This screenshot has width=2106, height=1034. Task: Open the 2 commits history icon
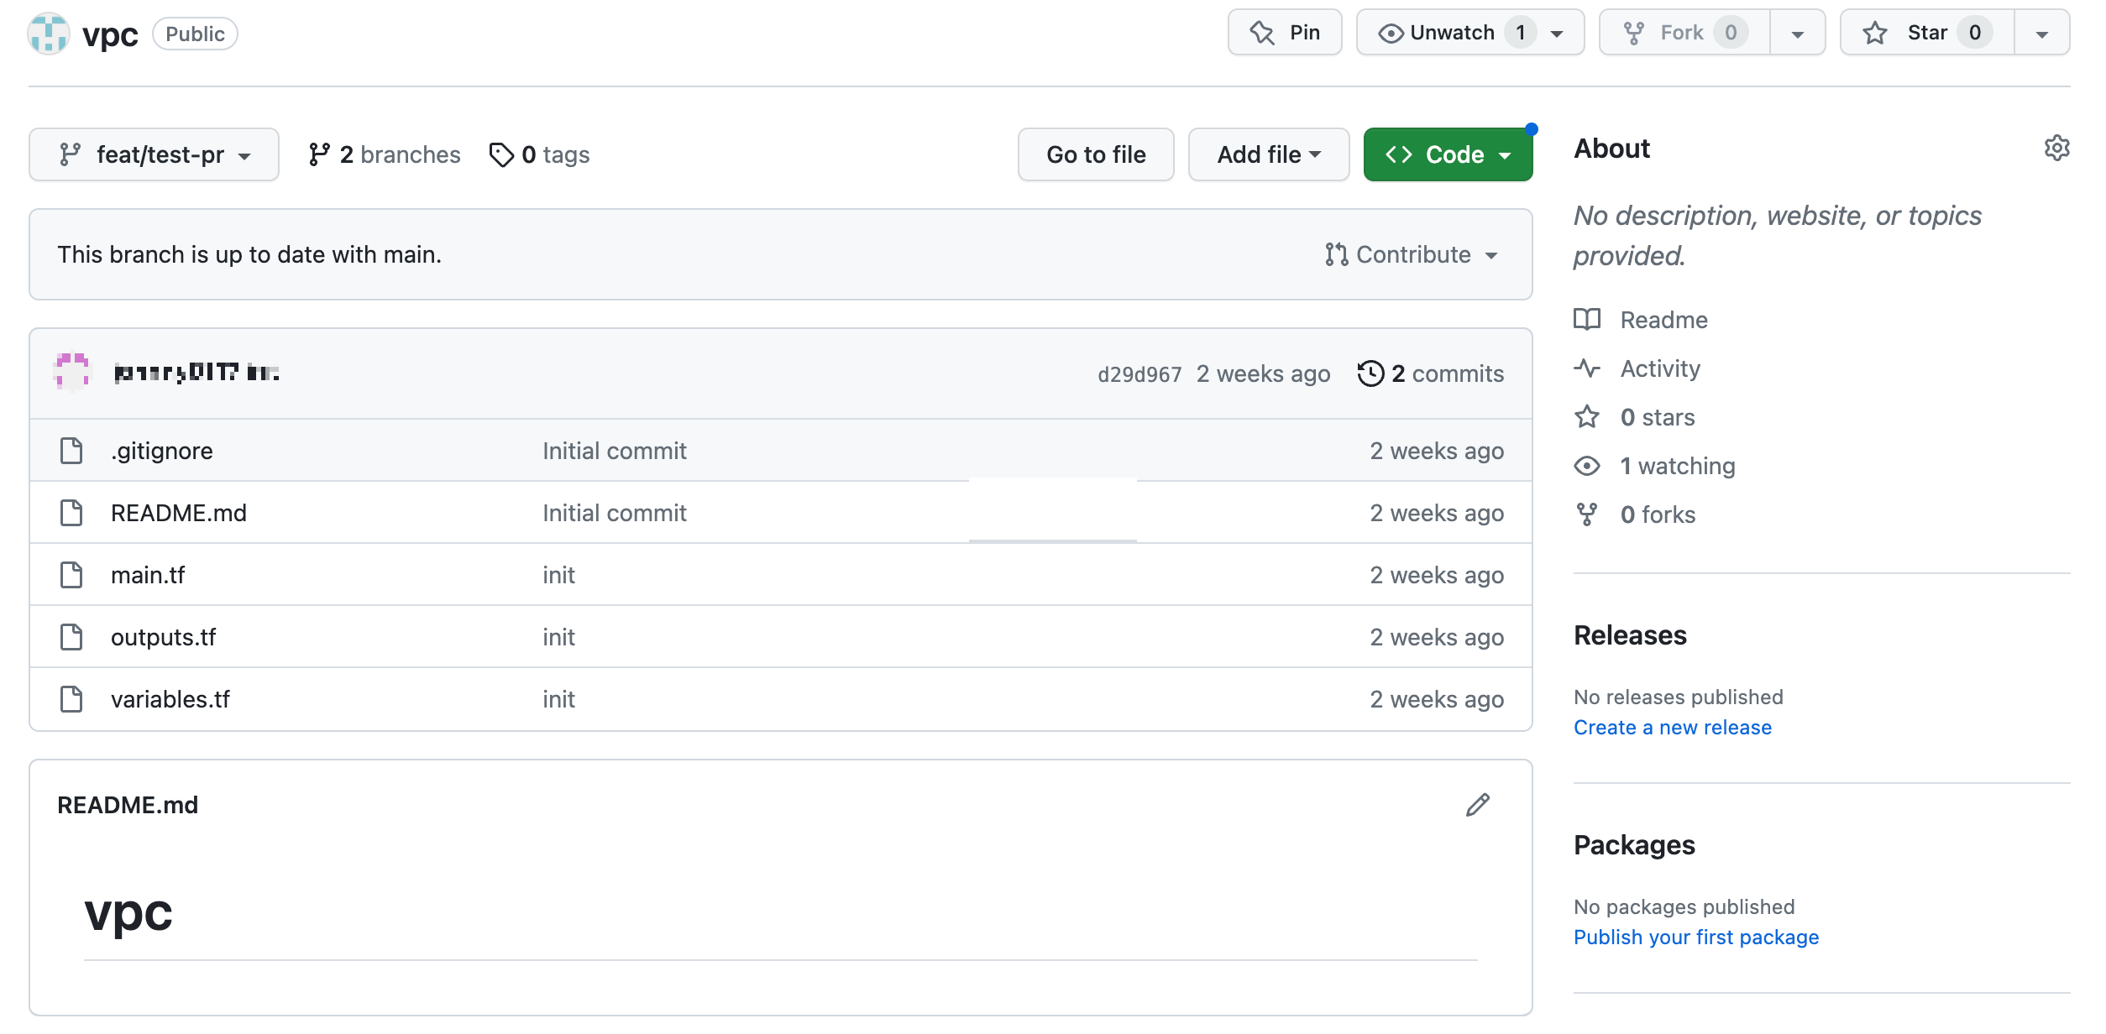(x=1370, y=373)
